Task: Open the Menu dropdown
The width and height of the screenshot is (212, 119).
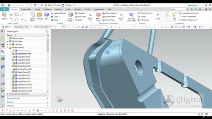Action: click(x=6, y=27)
